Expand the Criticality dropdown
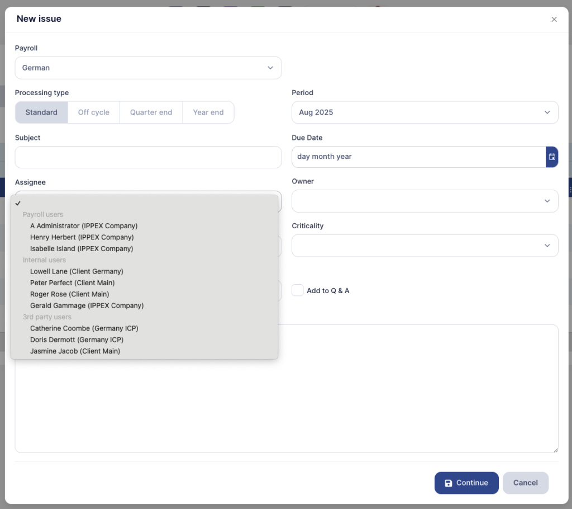The height and width of the screenshot is (509, 572). coord(425,246)
